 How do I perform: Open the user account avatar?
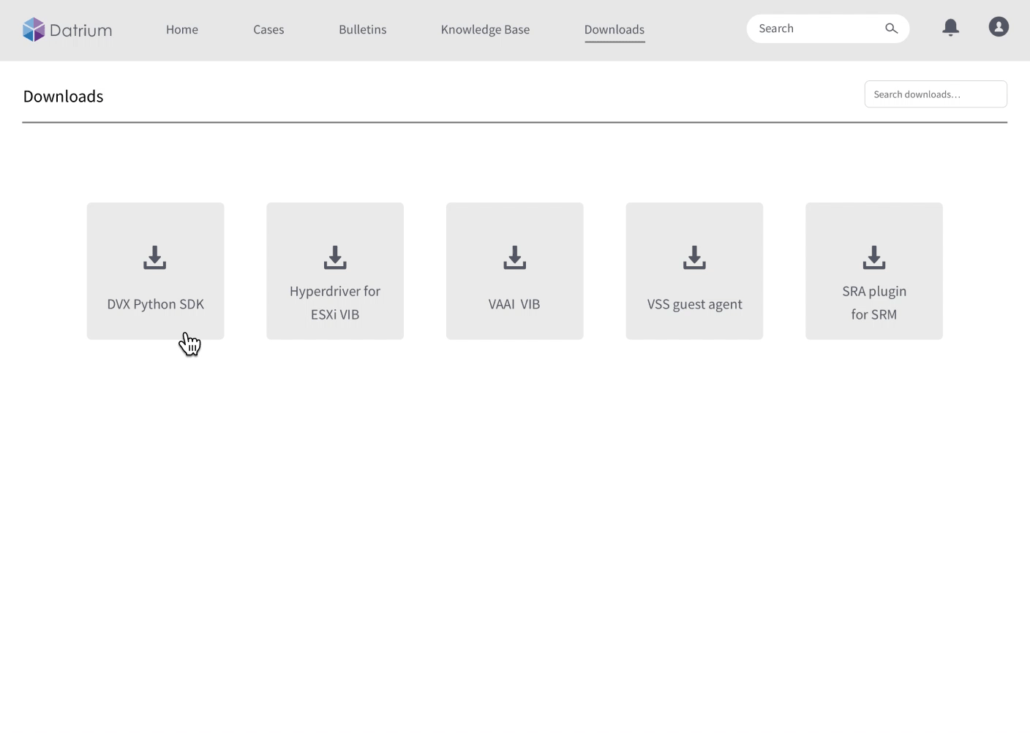click(x=999, y=27)
